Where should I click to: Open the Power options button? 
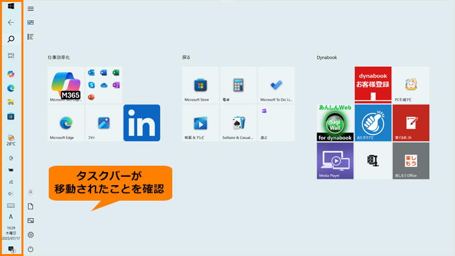click(31, 249)
